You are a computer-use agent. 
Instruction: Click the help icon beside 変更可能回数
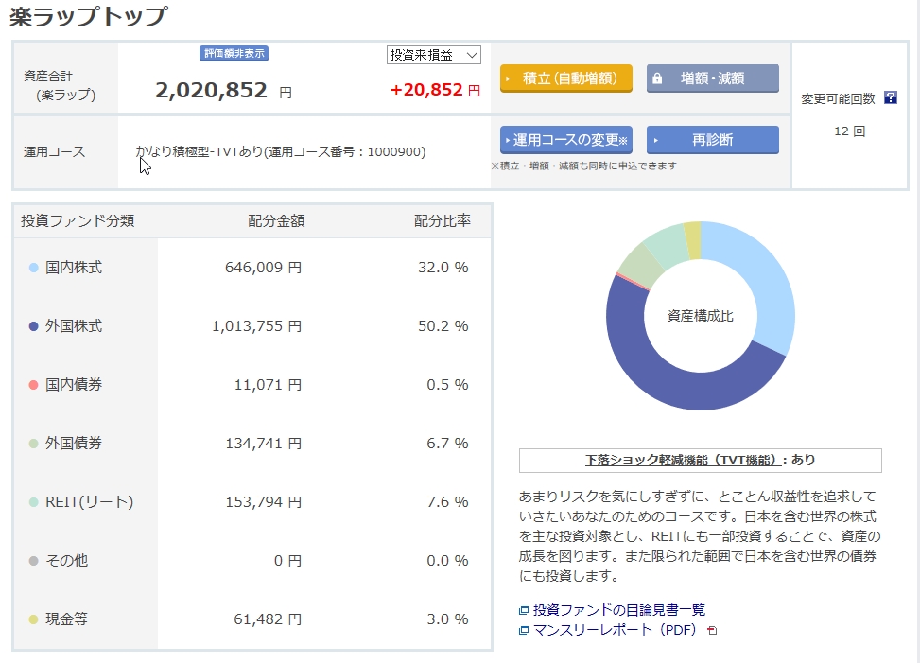tap(890, 97)
